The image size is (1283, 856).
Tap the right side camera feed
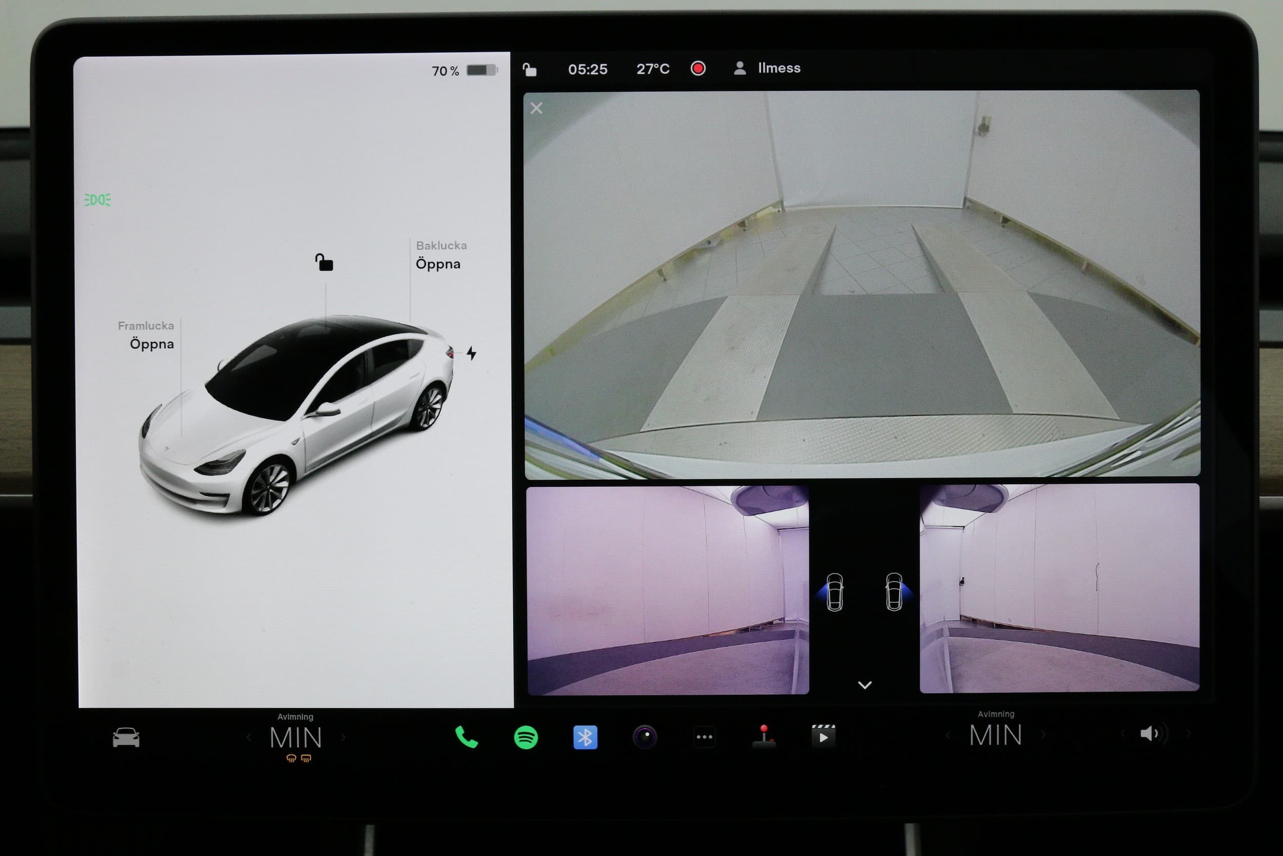(1059, 588)
